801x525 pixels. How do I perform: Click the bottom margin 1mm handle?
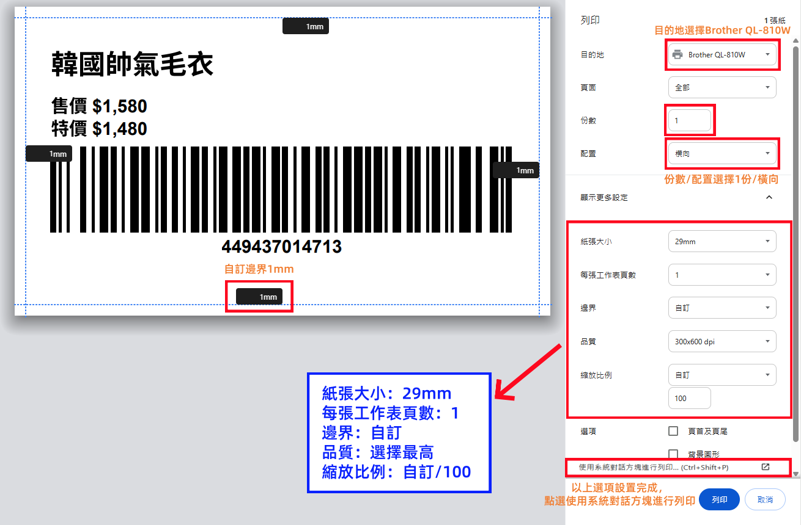[x=259, y=297]
